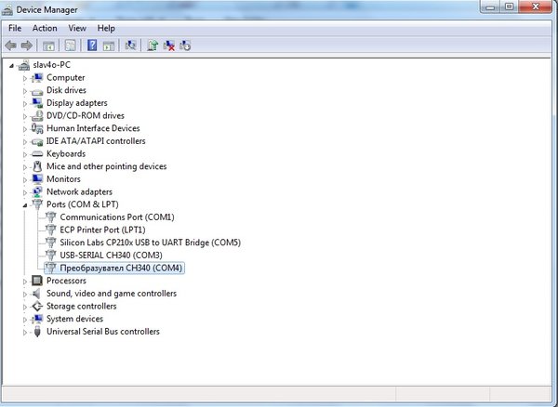The width and height of the screenshot is (558, 407).
Task: Open the File menu
Action: [x=15, y=28]
